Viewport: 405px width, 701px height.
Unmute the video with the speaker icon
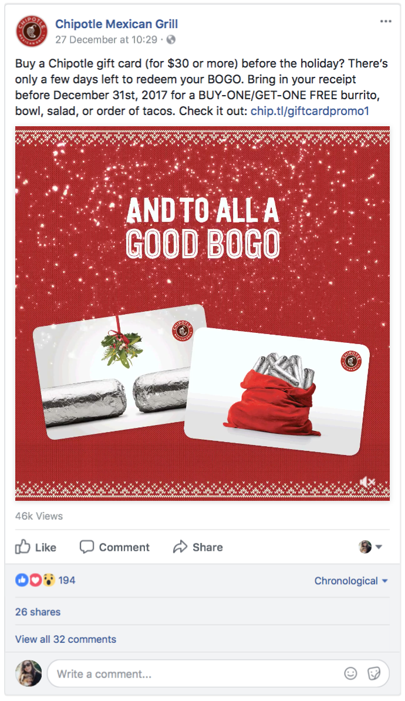(x=367, y=481)
